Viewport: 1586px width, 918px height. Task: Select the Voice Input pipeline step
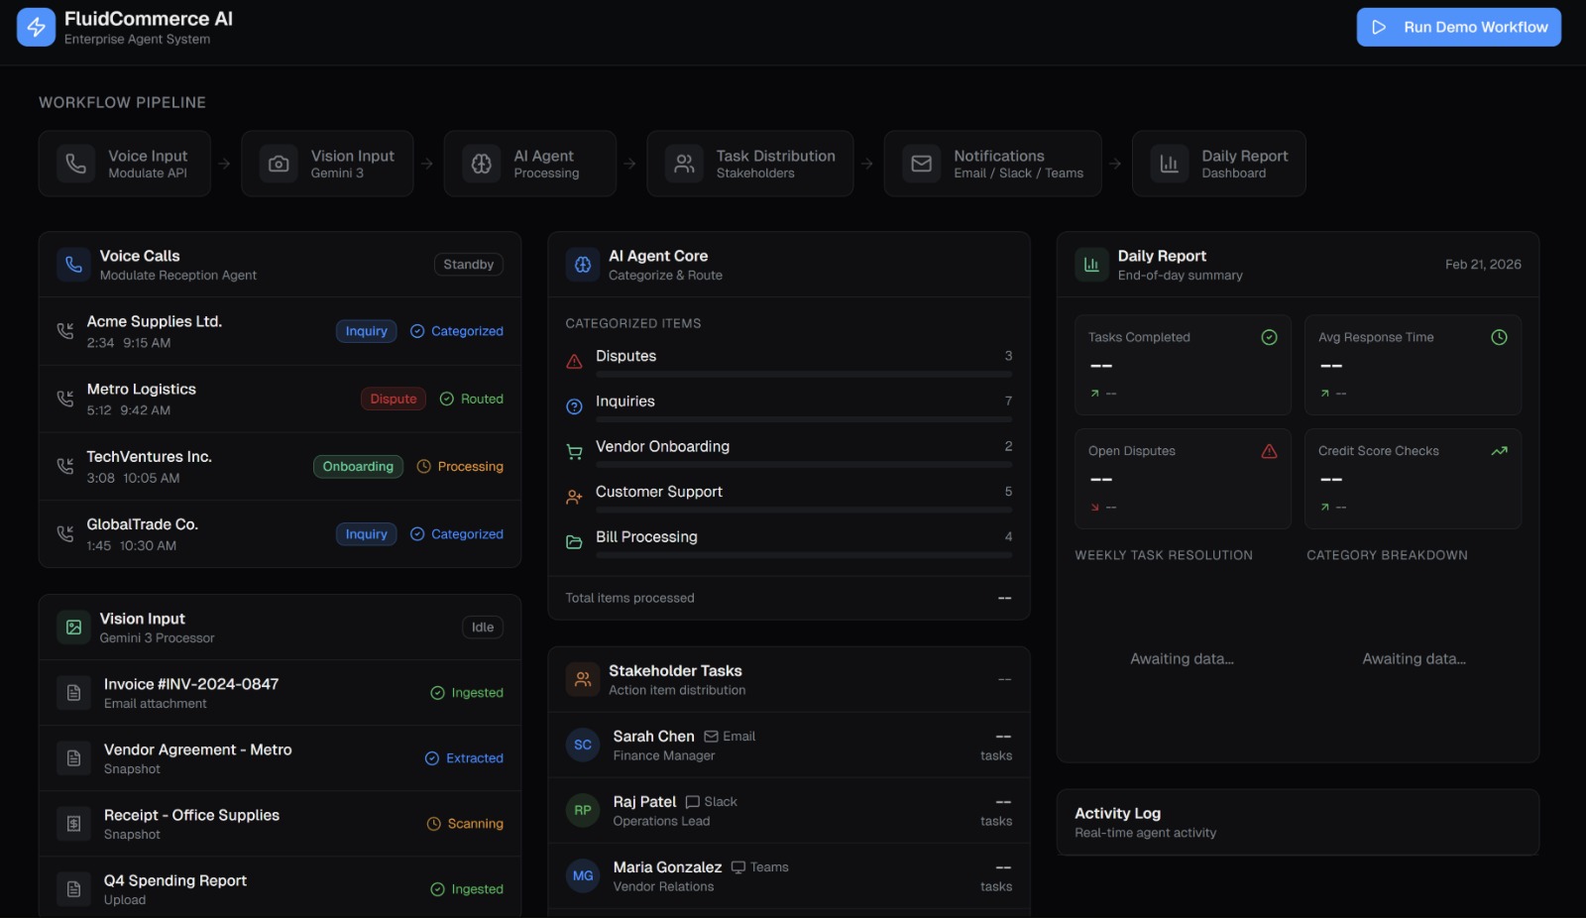(x=125, y=164)
